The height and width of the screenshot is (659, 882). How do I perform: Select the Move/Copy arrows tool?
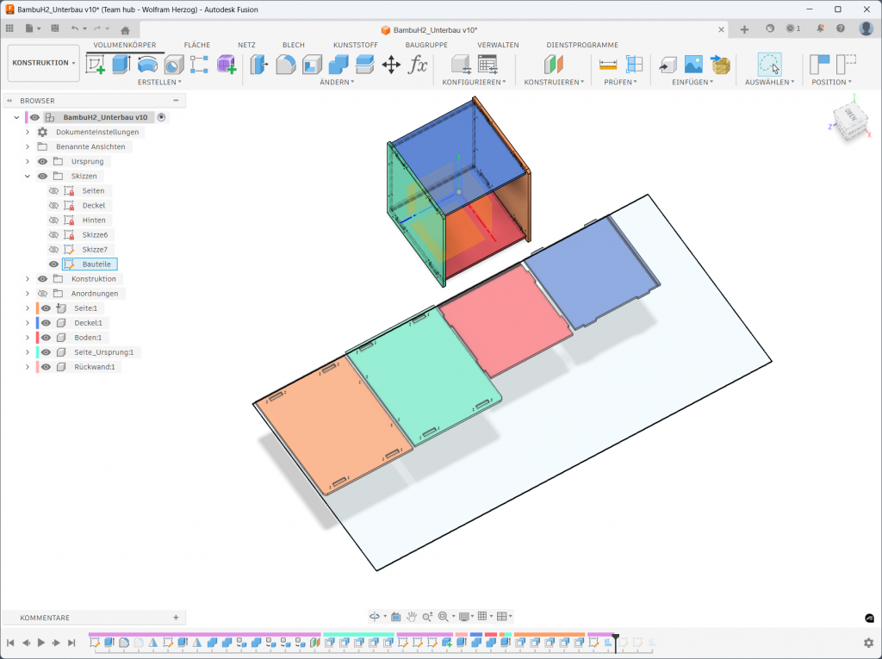(x=391, y=65)
